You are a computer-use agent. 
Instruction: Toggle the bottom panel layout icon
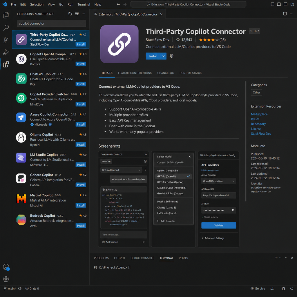[279, 4]
